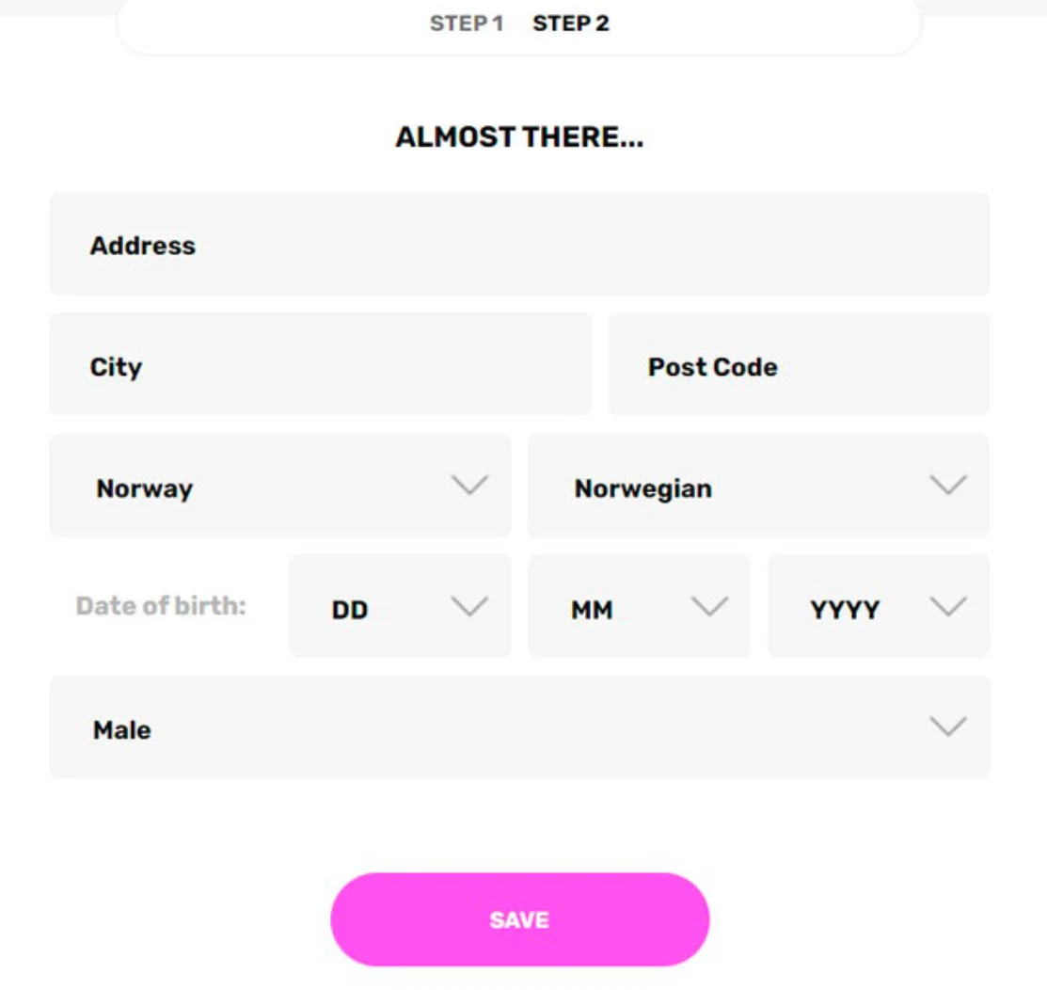Click the chevron on the Norwegian nationality dropdown
Image resolution: width=1047 pixels, height=990 pixels.
tap(950, 486)
